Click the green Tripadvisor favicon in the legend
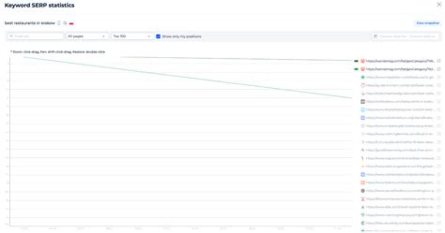The image size is (445, 233). tap(362, 77)
